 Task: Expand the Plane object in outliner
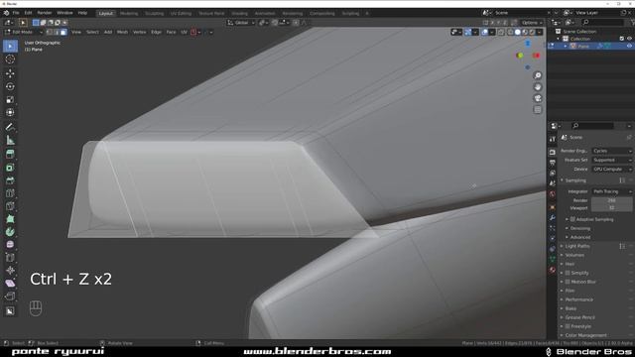tap(566, 47)
